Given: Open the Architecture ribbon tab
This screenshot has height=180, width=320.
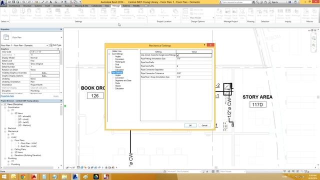Looking at the screenshot, I should pos(14,5).
